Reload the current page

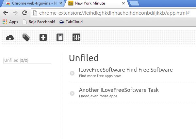point(24,13)
